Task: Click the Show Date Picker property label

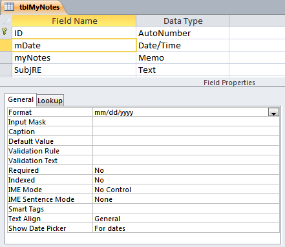Action: click(x=37, y=228)
